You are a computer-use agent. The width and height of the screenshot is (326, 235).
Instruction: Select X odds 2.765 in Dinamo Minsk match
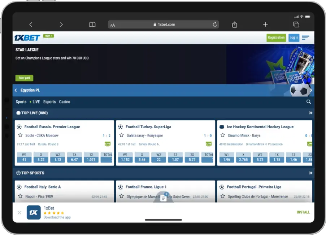243,158
